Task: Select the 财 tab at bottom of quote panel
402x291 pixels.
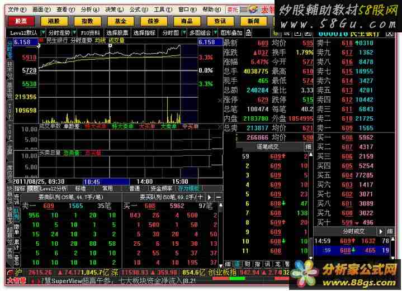Action: tap(248, 264)
